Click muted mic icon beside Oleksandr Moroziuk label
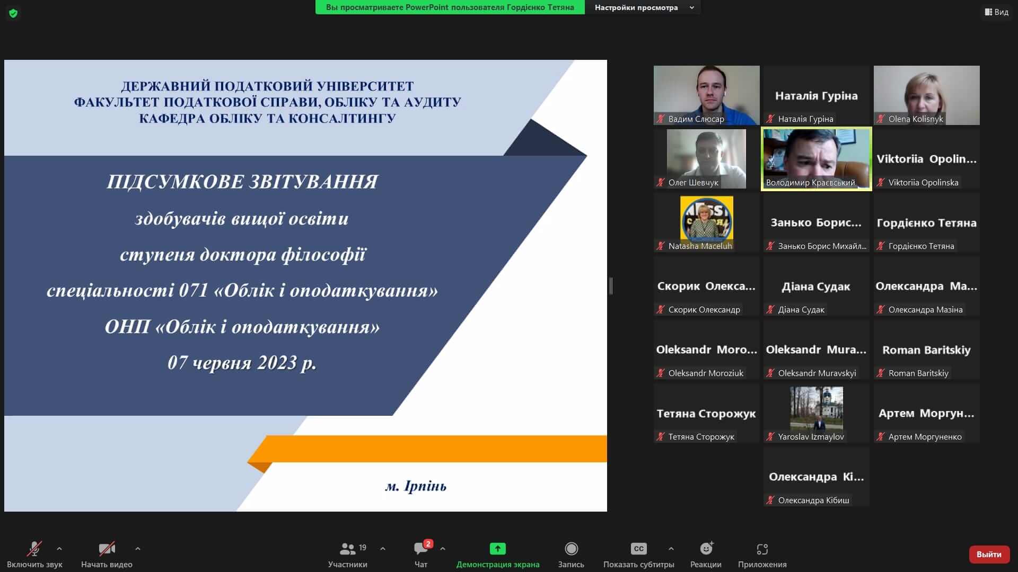This screenshot has height=572, width=1018. (661, 373)
